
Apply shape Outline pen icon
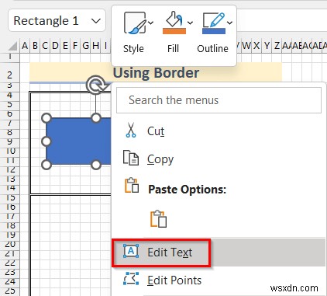coord(213,19)
